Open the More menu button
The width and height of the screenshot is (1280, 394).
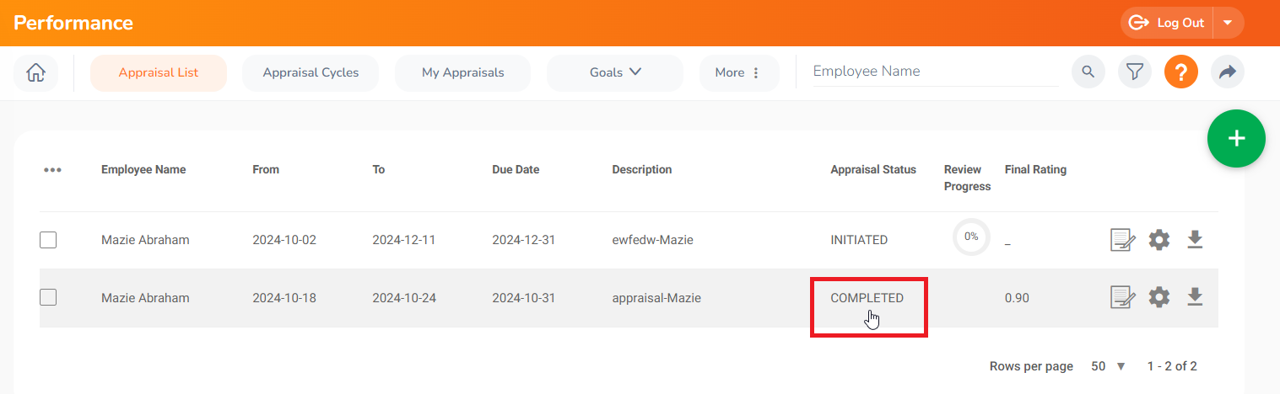[738, 72]
